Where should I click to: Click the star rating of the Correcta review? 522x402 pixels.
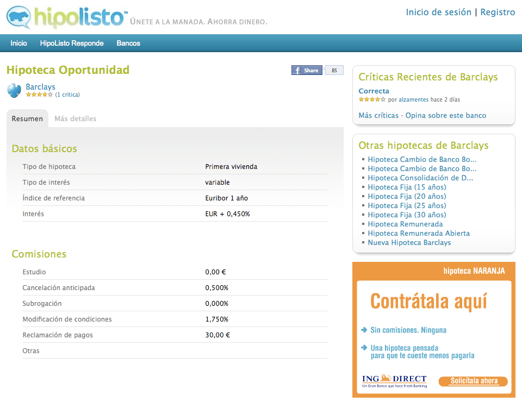pyautogui.click(x=372, y=99)
